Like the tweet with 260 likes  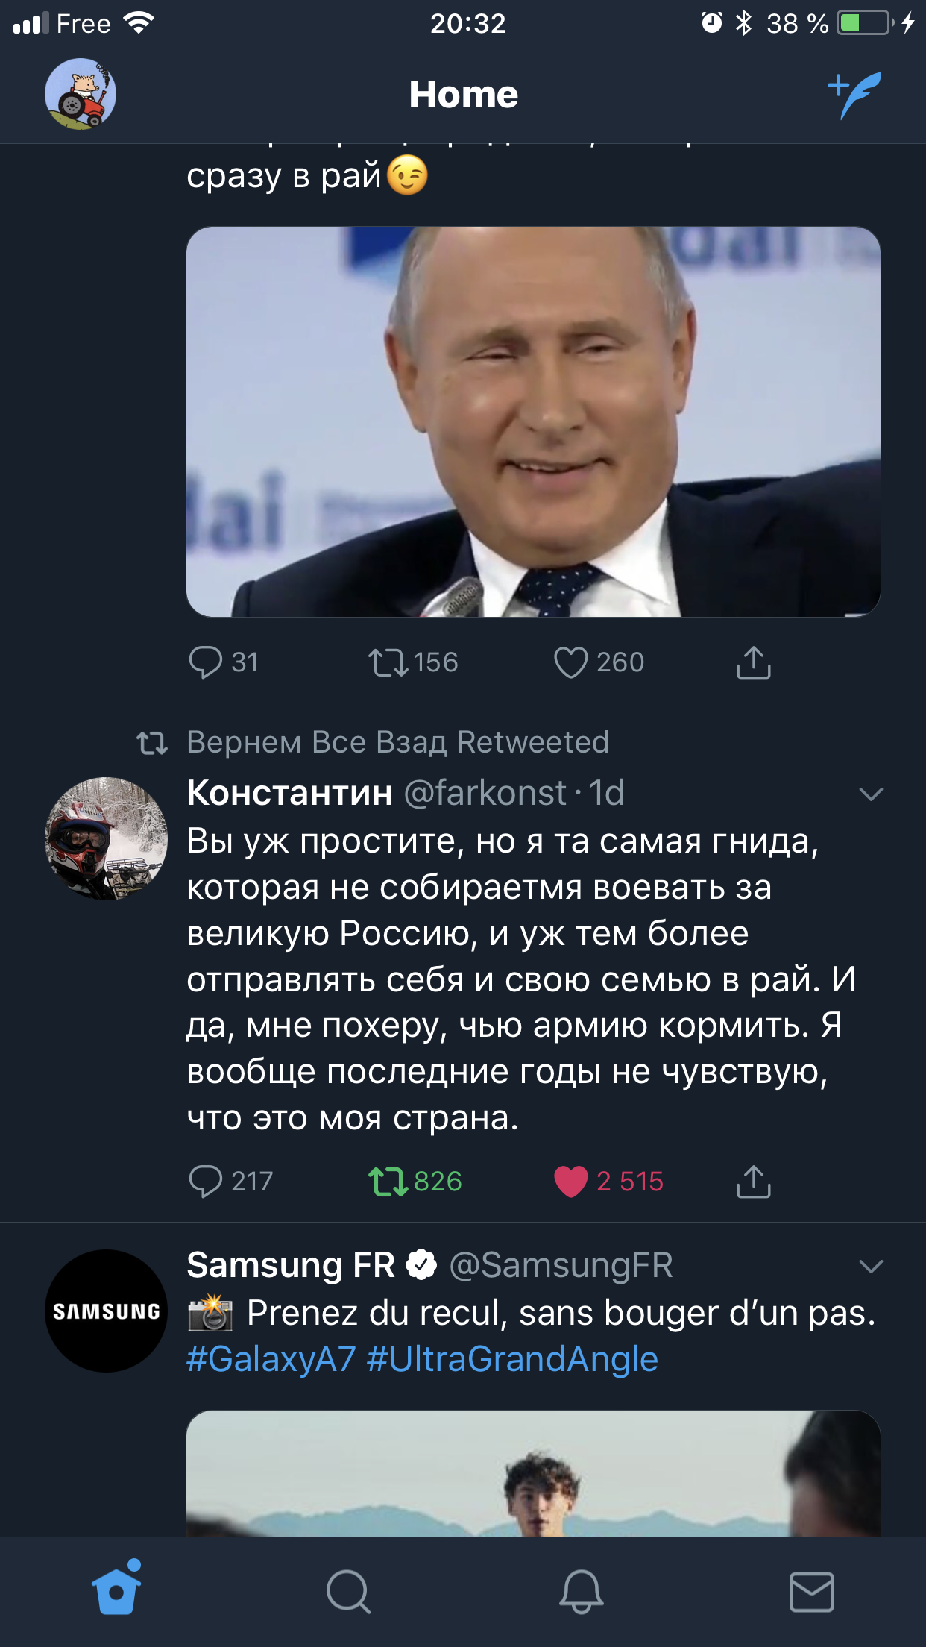tap(571, 662)
